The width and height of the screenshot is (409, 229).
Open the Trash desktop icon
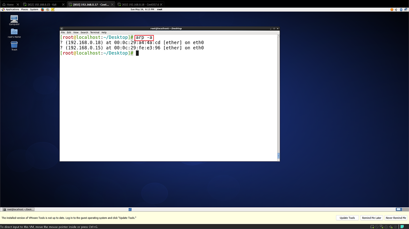(x=14, y=45)
